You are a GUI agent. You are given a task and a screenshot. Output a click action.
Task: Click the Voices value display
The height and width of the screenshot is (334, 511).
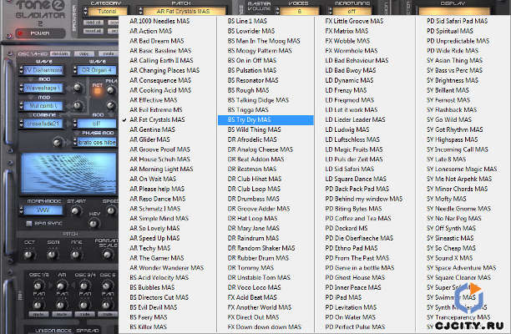(299, 12)
